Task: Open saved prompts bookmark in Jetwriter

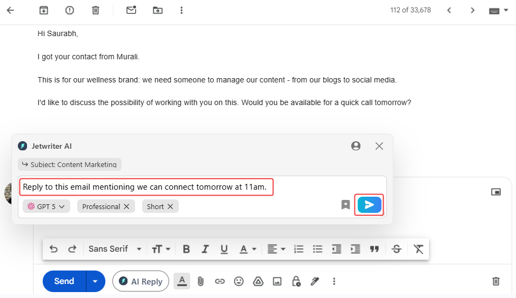Action: coord(346,205)
